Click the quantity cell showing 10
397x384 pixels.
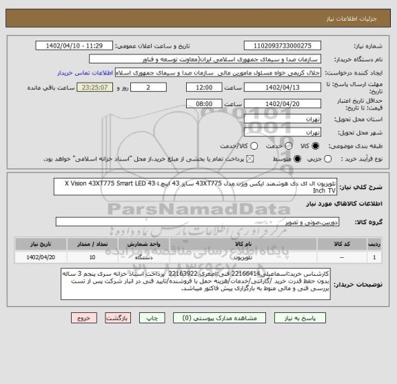pos(92,257)
